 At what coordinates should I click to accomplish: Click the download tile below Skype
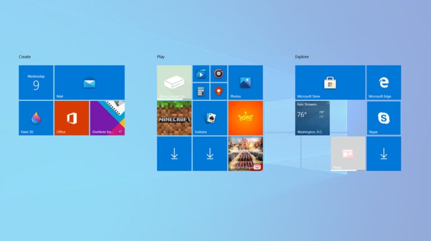coord(384,154)
